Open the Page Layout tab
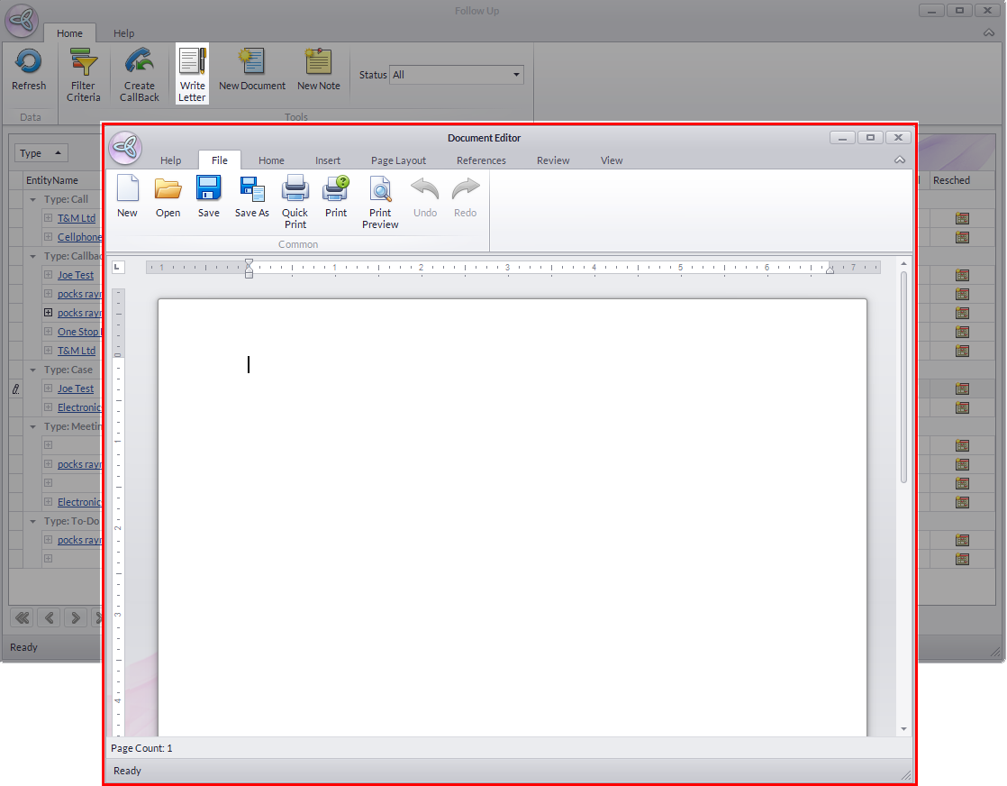 398,160
